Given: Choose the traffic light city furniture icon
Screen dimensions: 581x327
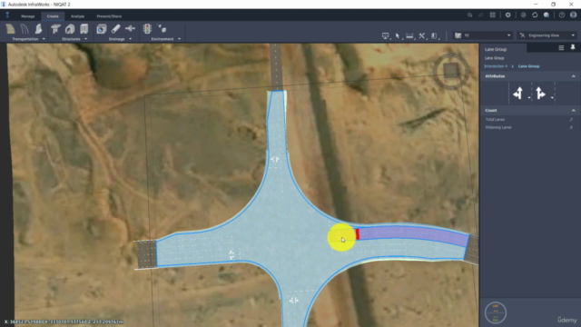Looking at the screenshot, I should (147, 29).
